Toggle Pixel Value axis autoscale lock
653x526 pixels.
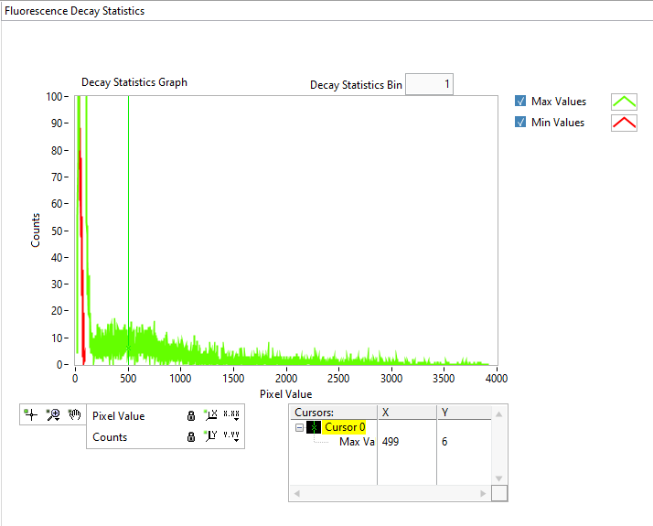click(x=191, y=415)
